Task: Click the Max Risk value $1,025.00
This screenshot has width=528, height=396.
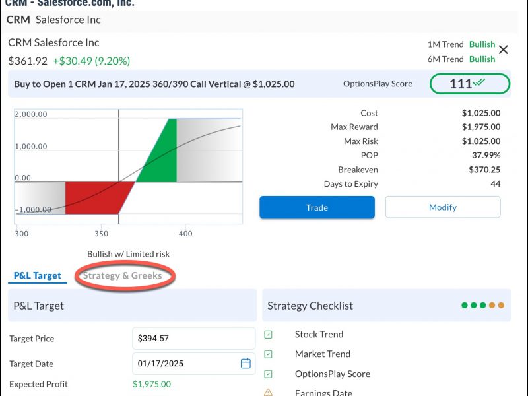Action: tap(481, 141)
